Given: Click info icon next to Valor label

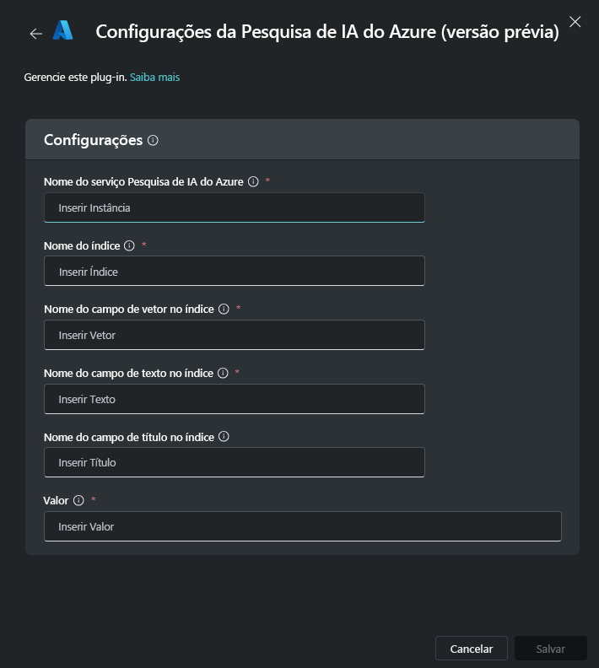Looking at the screenshot, I should point(78,500).
